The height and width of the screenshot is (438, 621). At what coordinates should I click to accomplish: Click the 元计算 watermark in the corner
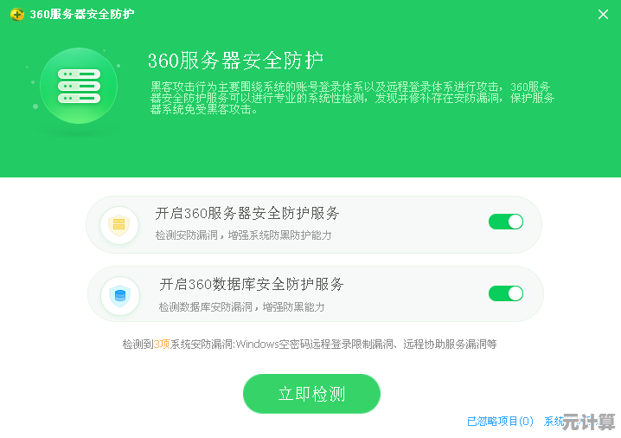pos(588,422)
